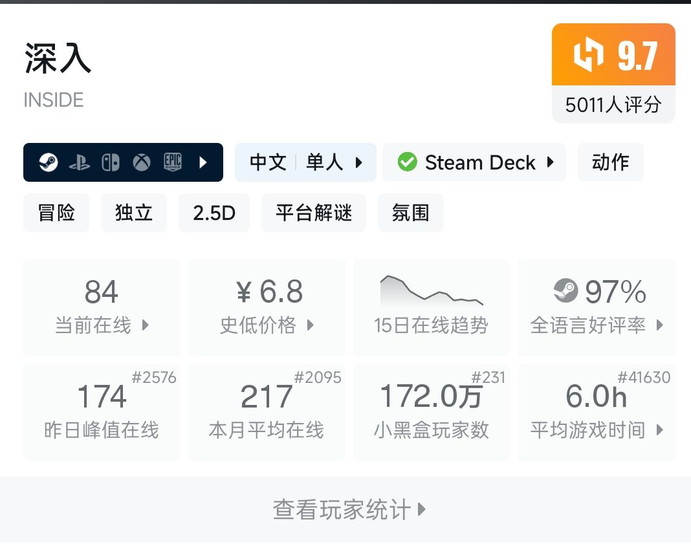Click the Steam logo beside 97%

[x=566, y=291]
